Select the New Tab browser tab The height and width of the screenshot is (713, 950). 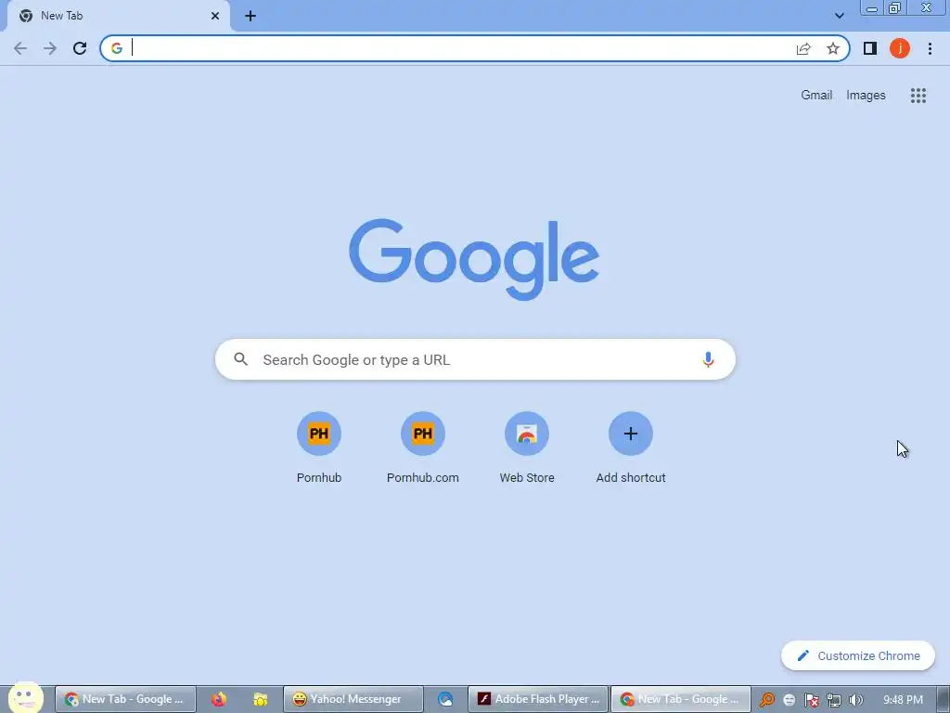[118, 16]
